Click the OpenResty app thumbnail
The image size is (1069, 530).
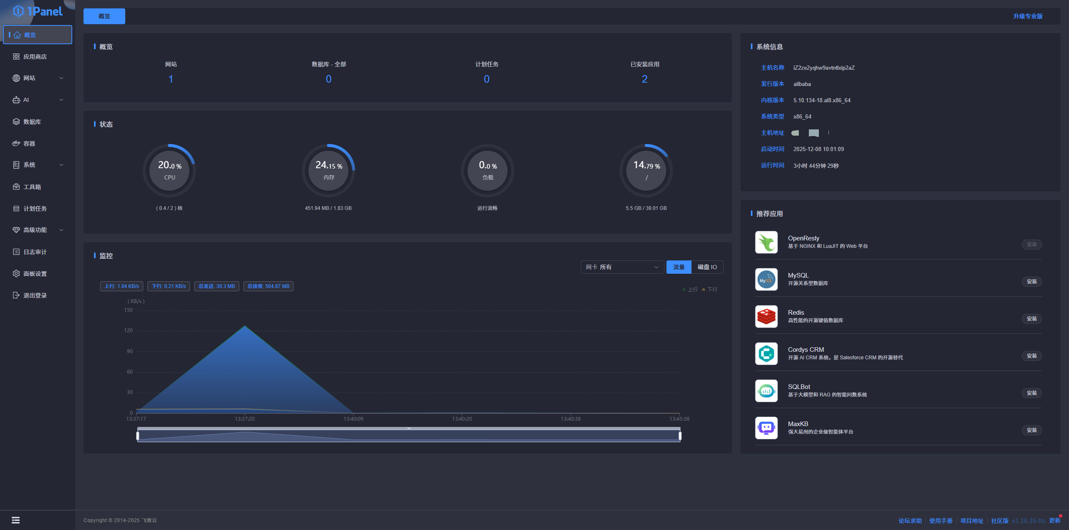[766, 242]
